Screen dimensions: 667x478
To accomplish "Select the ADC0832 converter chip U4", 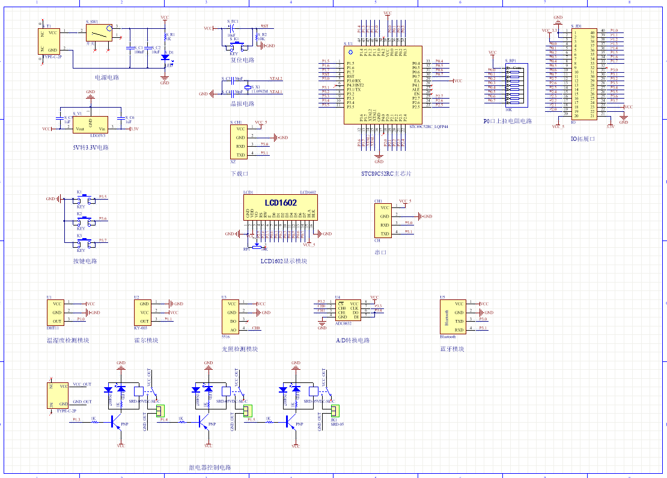I will [349, 310].
